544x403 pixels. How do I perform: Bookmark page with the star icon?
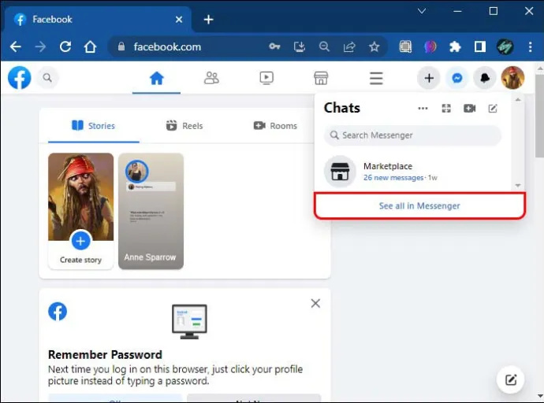pos(374,46)
